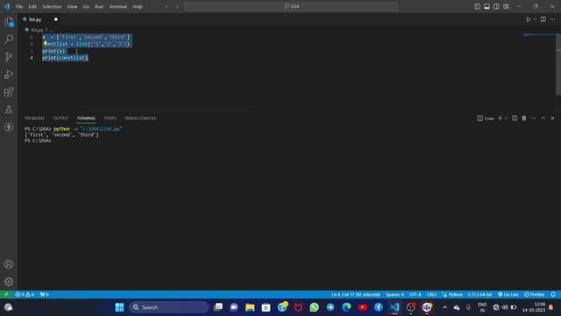Image resolution: width=561 pixels, height=316 pixels.
Task: Open editor More Actions ellipsis
Action: (x=553, y=19)
